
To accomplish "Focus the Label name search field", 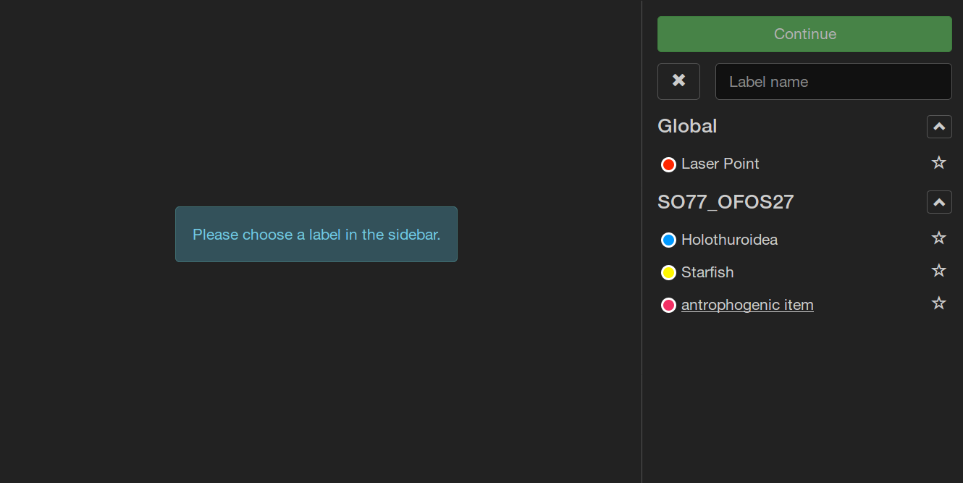I will 833,82.
